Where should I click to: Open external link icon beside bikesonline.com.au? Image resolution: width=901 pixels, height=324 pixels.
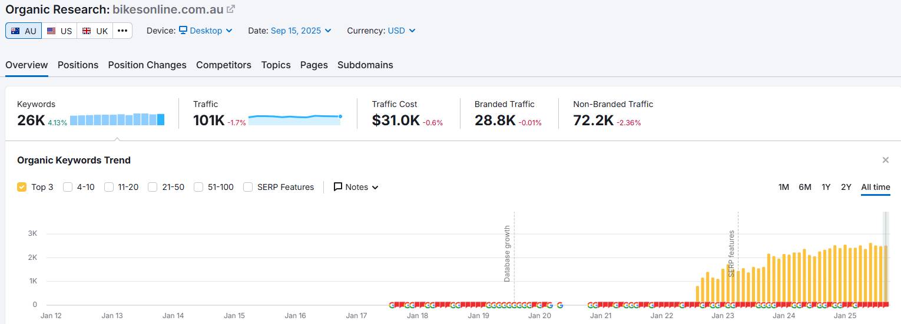(231, 9)
